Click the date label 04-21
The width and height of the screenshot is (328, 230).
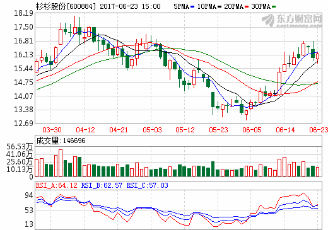(x=119, y=130)
